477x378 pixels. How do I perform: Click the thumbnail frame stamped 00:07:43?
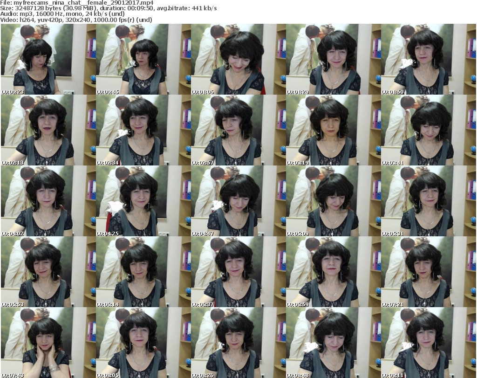(x=48, y=343)
